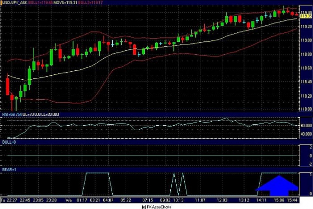The image size is (313, 209).
Task: Click the yellow current price marker 119.35
Action: (x=306, y=16)
